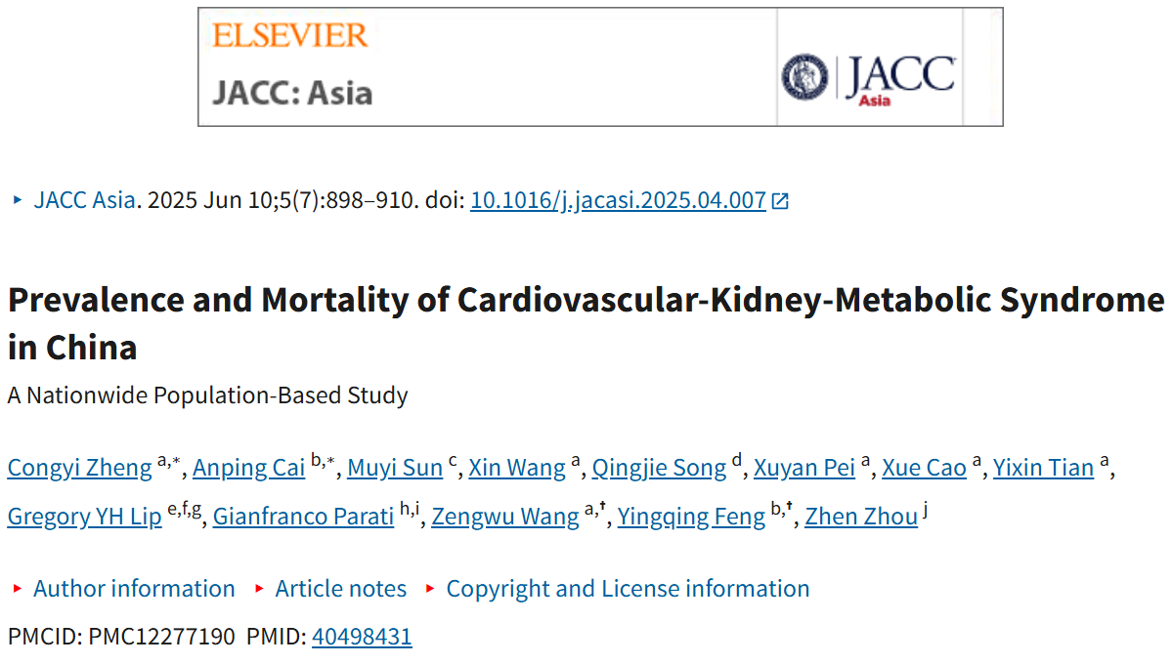Expand Copyright and License information
The width and height of the screenshot is (1173, 664).
tap(628, 589)
